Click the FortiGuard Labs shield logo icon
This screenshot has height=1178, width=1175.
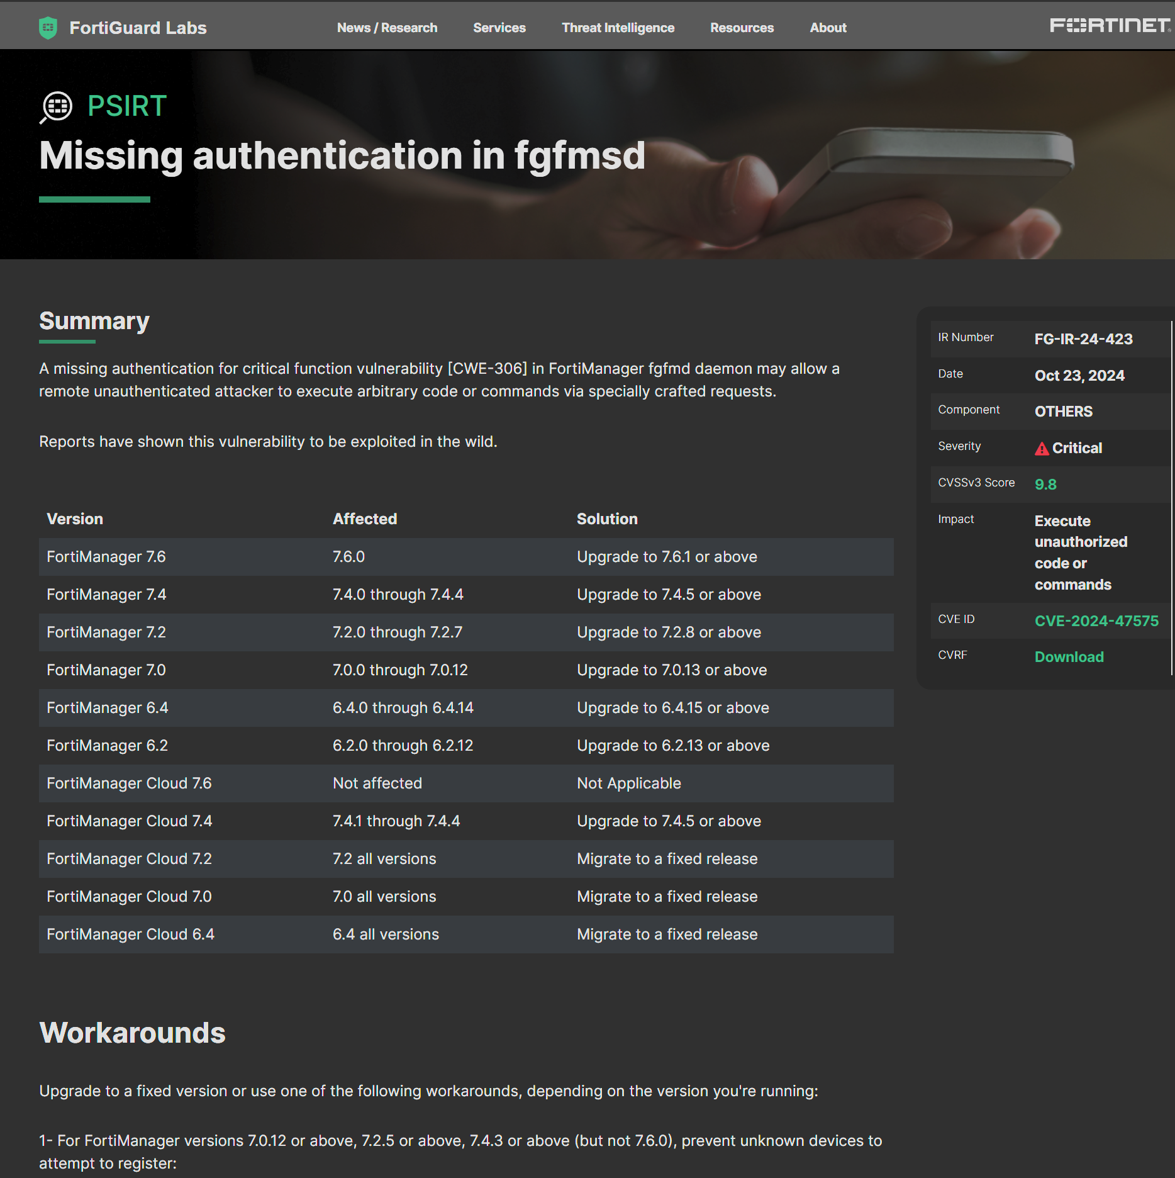(48, 28)
